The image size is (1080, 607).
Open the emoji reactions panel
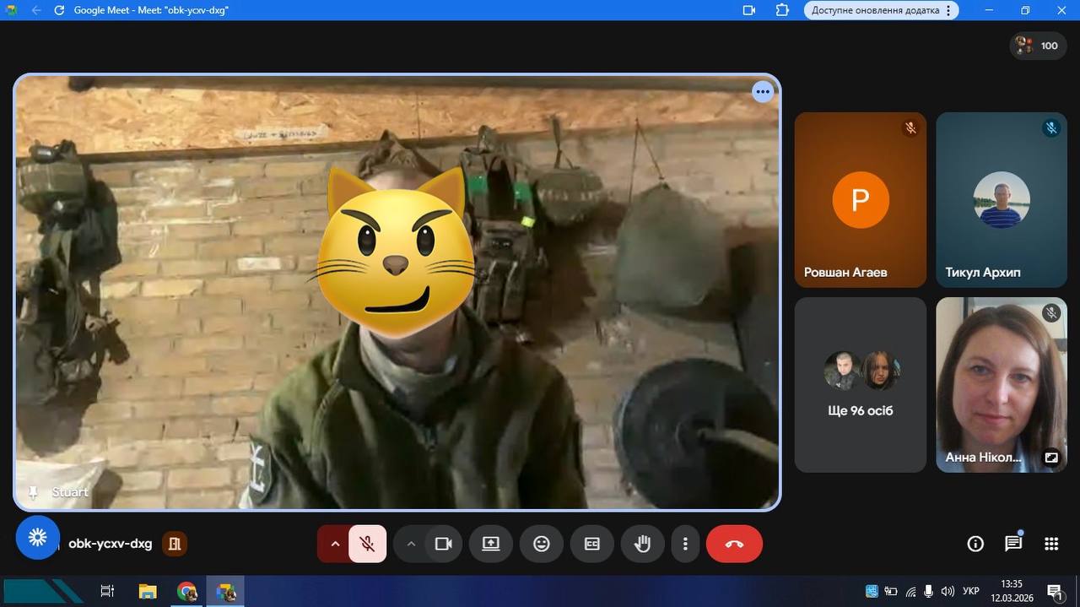point(542,544)
